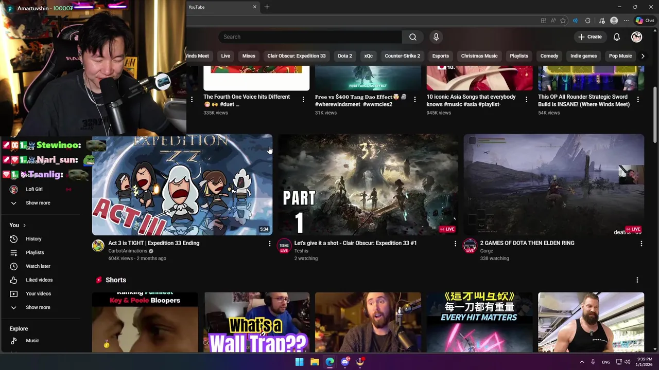
Task: Open Teshis channel link
Action: 301,251
